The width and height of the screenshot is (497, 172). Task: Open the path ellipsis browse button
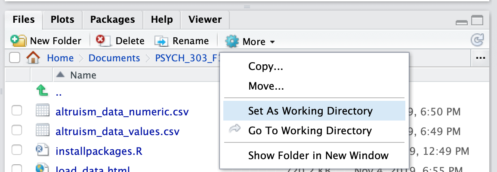[481, 58]
